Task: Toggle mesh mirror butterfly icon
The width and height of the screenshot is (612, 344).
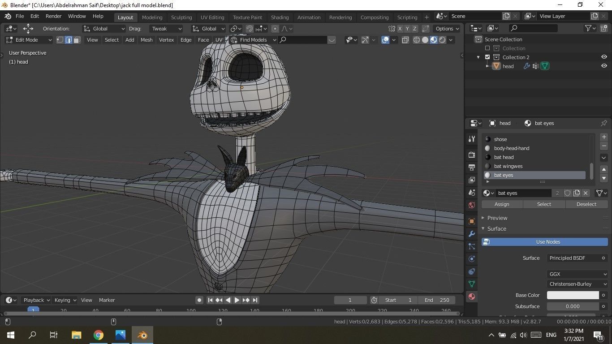Action: 392,29
